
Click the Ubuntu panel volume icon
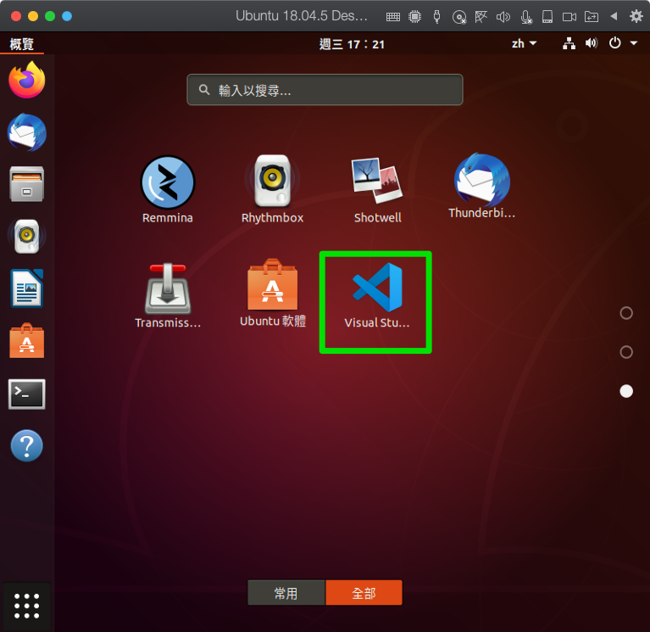click(x=592, y=43)
